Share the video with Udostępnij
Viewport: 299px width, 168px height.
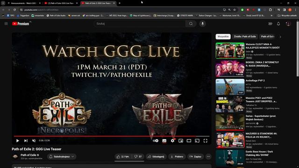click(x=156, y=157)
